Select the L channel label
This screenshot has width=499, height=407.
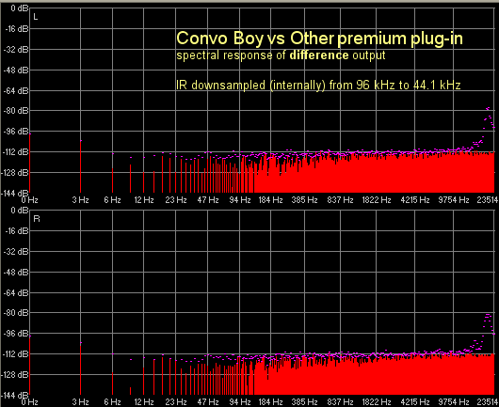(x=36, y=17)
